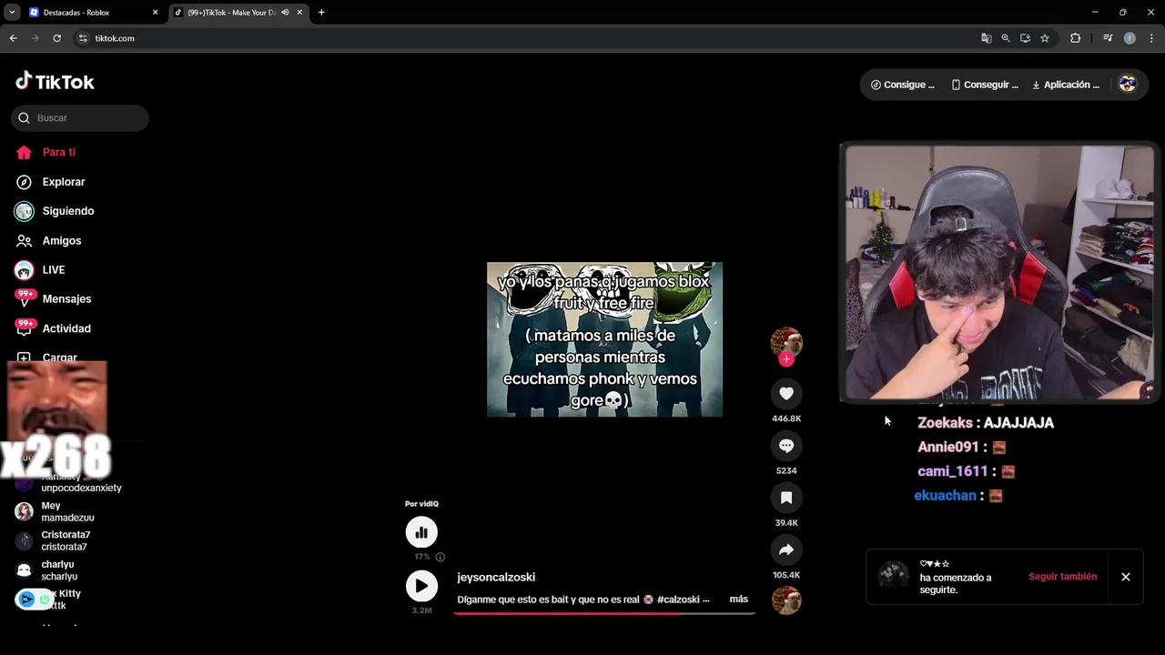
Task: Click the vidIQ info icon beside 17%
Action: [441, 557]
